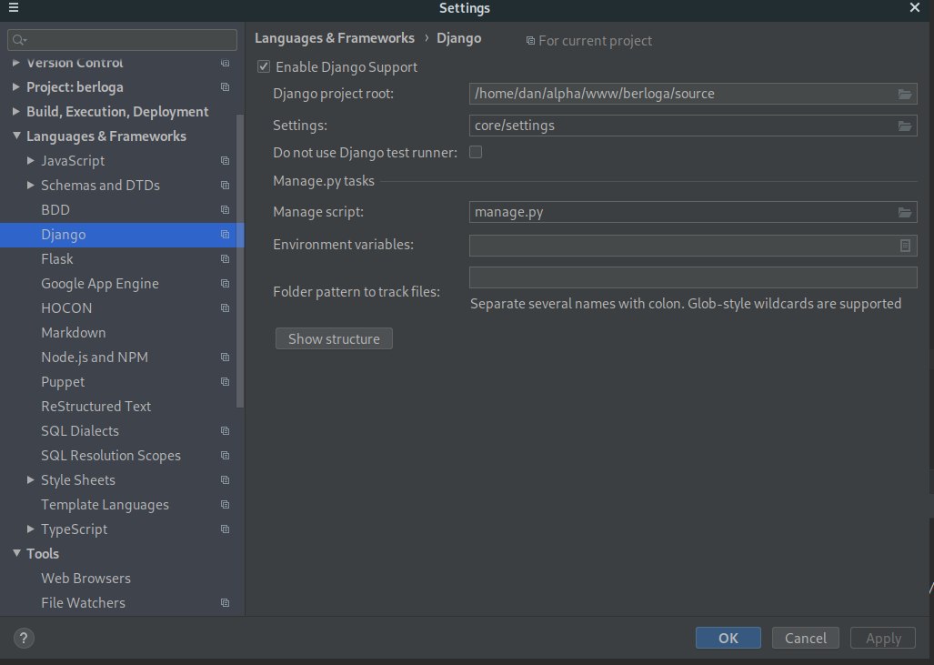
Task: Click folder browse icon for Settings field
Action: pyautogui.click(x=904, y=126)
